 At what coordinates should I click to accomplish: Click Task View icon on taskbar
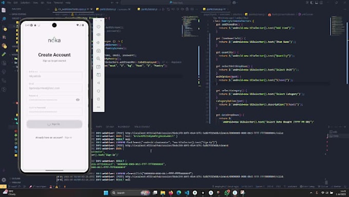155,192
